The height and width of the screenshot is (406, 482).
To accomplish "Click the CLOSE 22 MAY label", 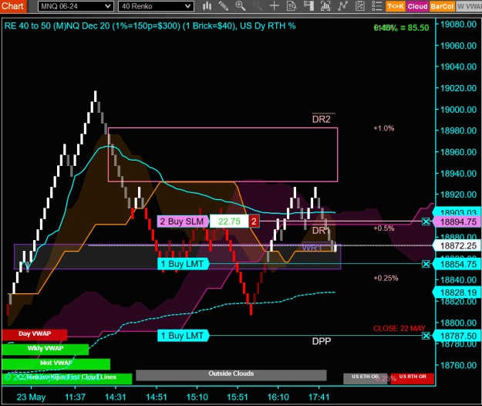I will (x=399, y=328).
